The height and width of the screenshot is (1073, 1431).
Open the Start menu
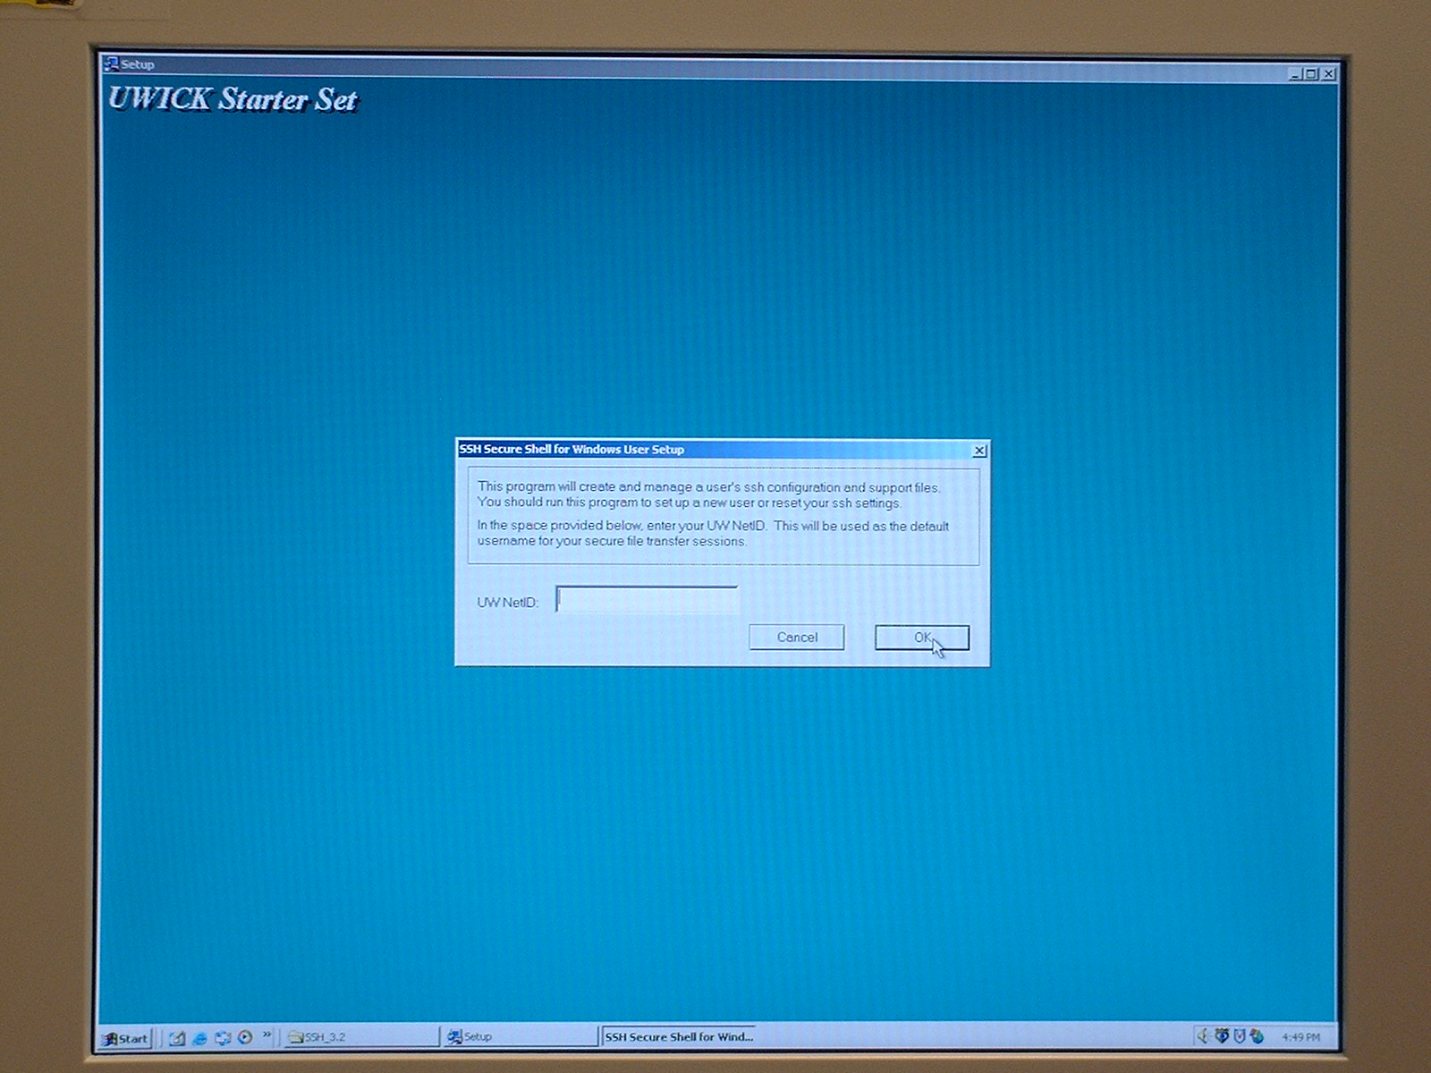tap(126, 1038)
